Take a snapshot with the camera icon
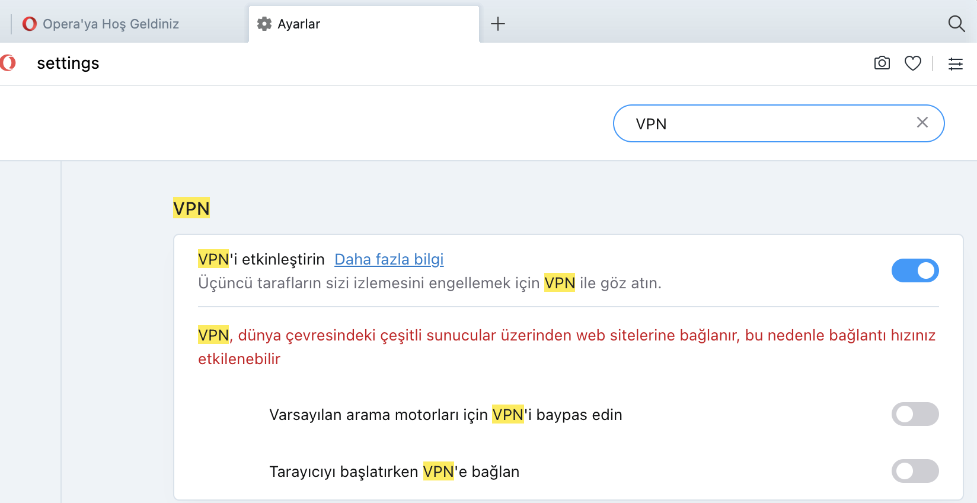 (882, 63)
